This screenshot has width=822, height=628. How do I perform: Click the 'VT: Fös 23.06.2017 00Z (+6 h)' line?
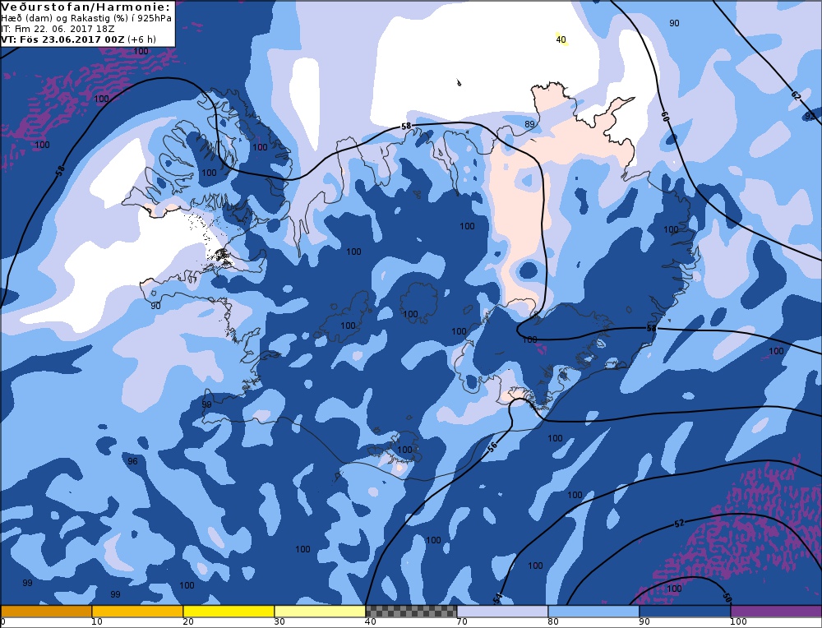[79, 39]
